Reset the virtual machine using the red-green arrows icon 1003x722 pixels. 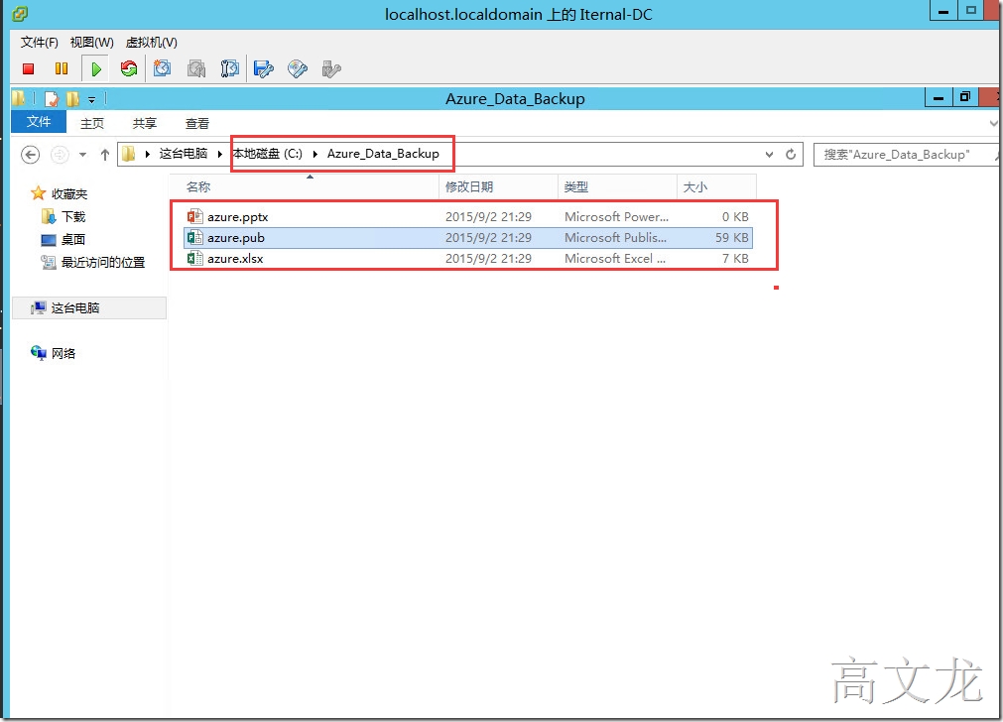129,68
